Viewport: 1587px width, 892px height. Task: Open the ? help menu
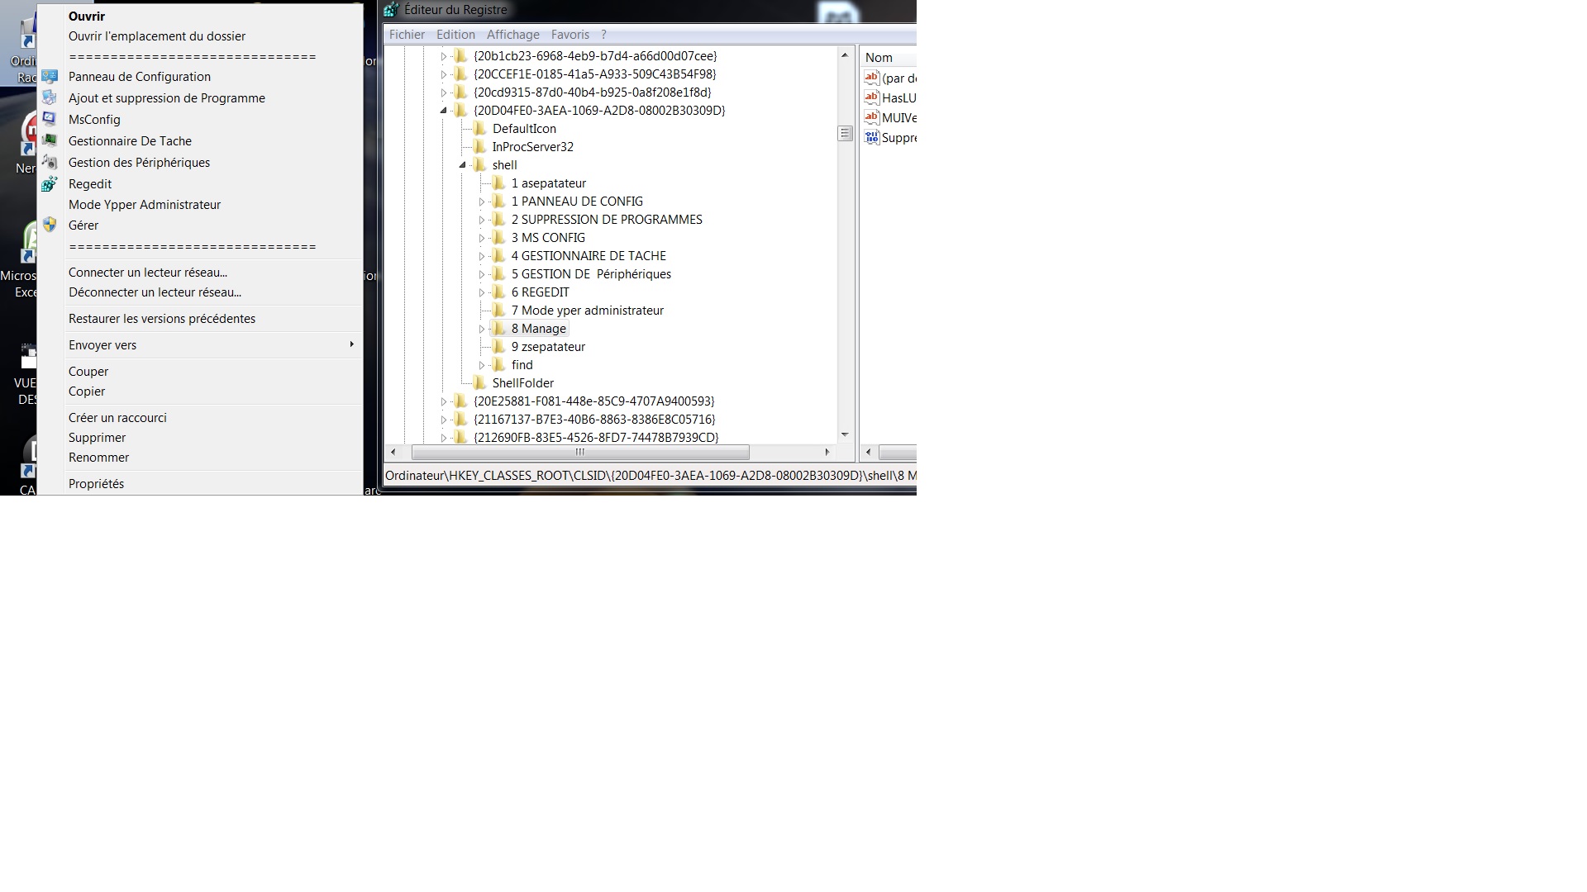tap(604, 35)
